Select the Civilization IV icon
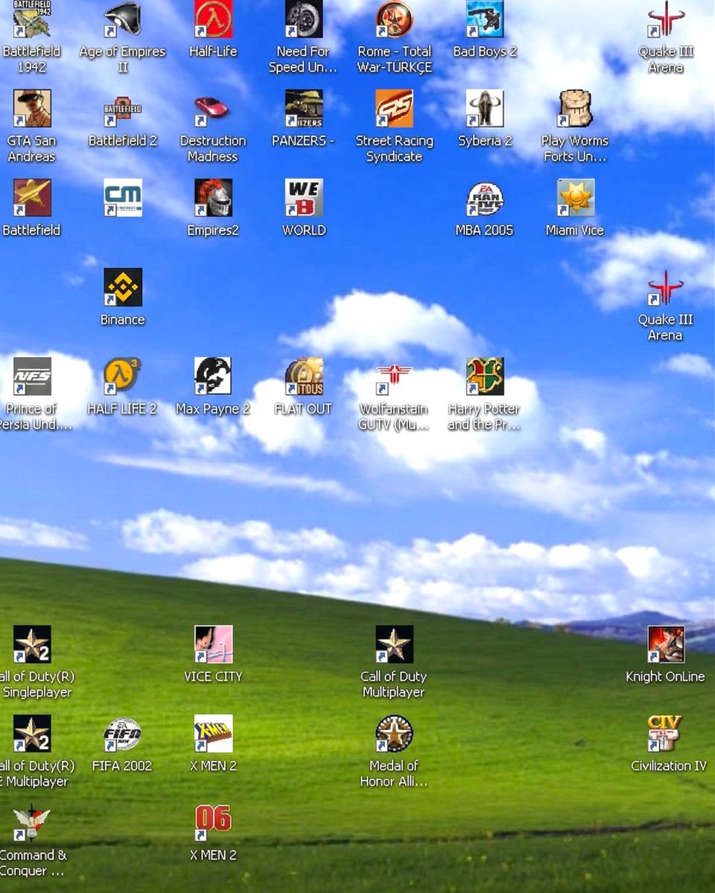 pyautogui.click(x=666, y=734)
